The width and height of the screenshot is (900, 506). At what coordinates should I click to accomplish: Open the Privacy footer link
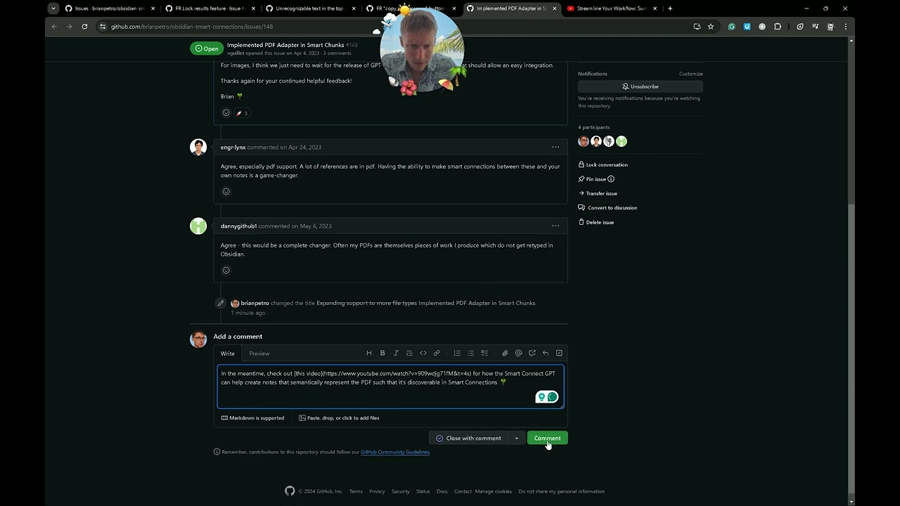[x=377, y=491]
